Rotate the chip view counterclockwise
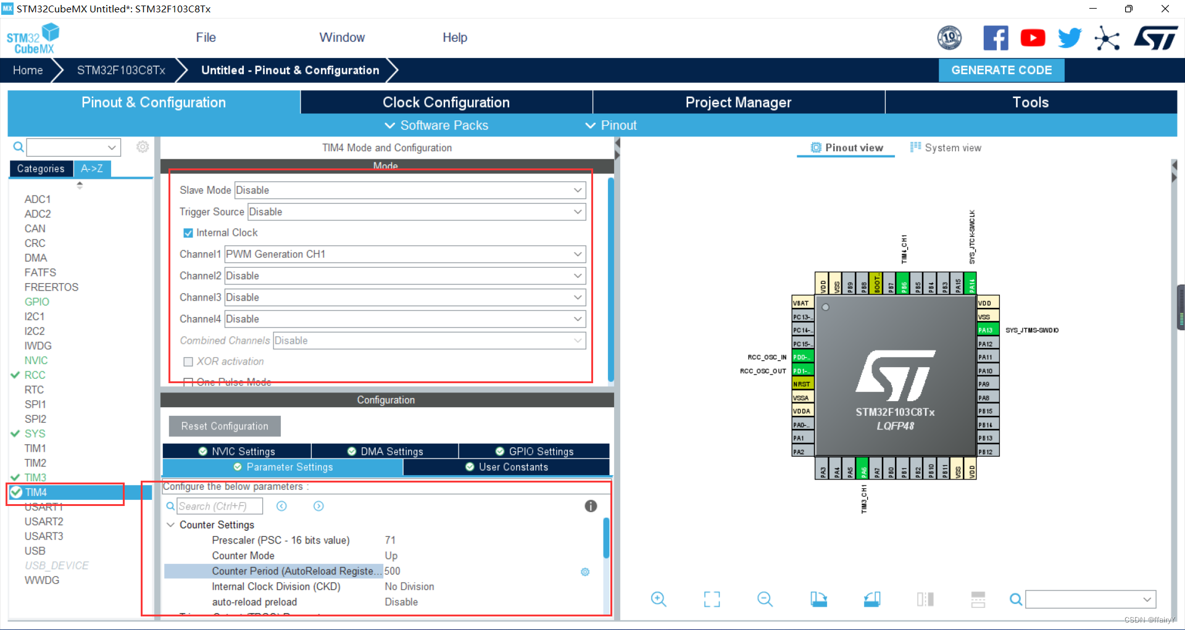The image size is (1185, 630). click(x=871, y=599)
